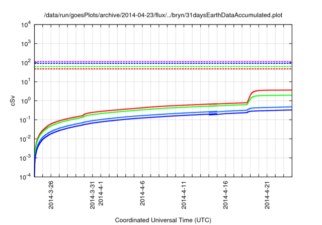Image resolution: width=322 pixels, height=225 pixels.
Task: Click the dashed red horizontal threshold line
Action: 151,69
